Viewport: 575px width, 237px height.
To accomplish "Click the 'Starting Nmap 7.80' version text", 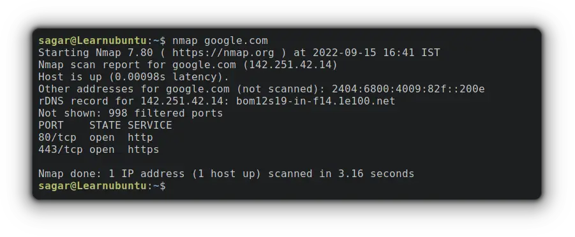I will click(96, 53).
